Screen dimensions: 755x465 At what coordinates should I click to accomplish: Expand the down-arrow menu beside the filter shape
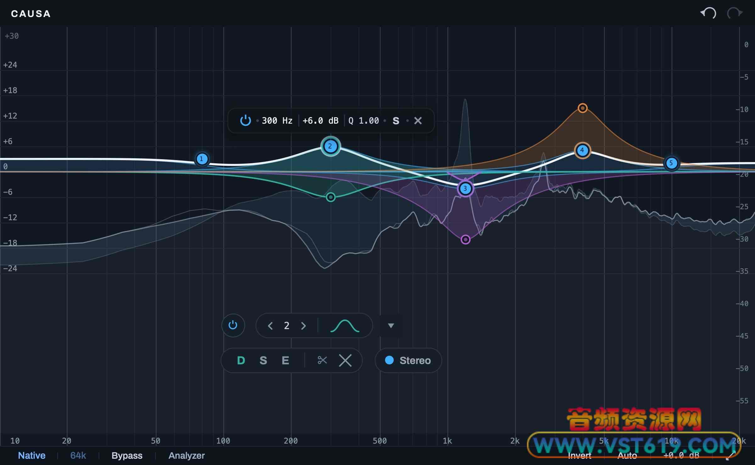(x=391, y=326)
